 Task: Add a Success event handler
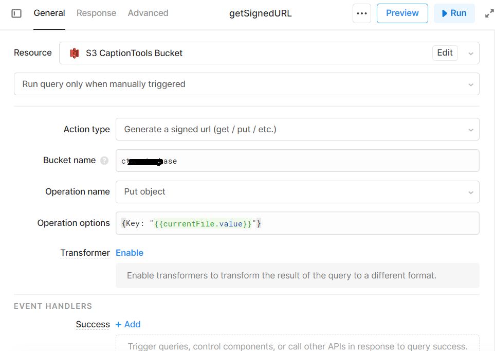tap(127, 324)
